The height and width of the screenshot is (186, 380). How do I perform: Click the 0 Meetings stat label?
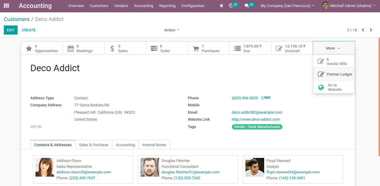(x=84, y=49)
